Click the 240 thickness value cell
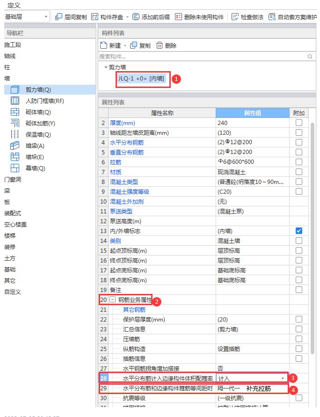 click(253, 123)
